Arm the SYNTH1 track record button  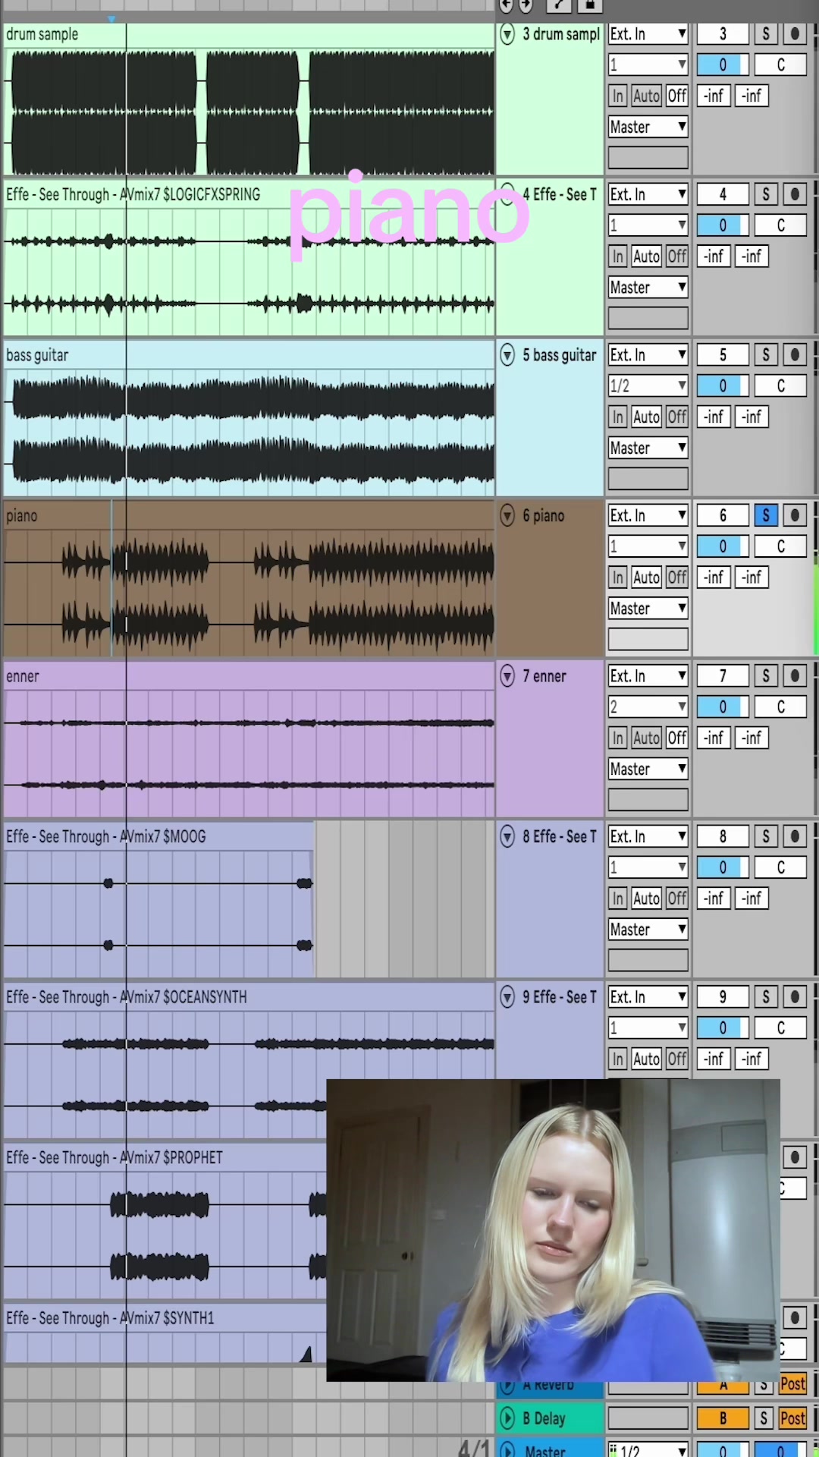coord(794,1317)
